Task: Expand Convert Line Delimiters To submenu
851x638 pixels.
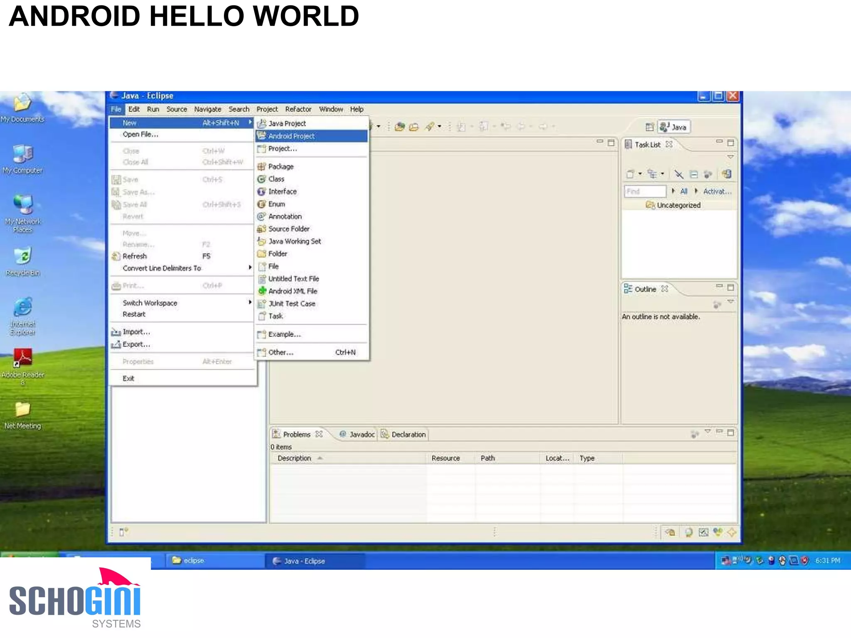Action: (x=182, y=268)
